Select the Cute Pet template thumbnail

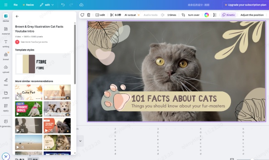pyautogui.click(x=28, y=92)
